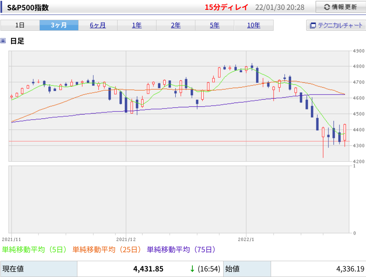This screenshot has width=366, height=277.
Task: Click the current value 4,431.85
Action: [x=148, y=269]
